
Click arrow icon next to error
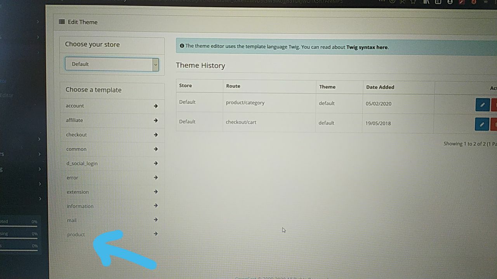(x=156, y=177)
